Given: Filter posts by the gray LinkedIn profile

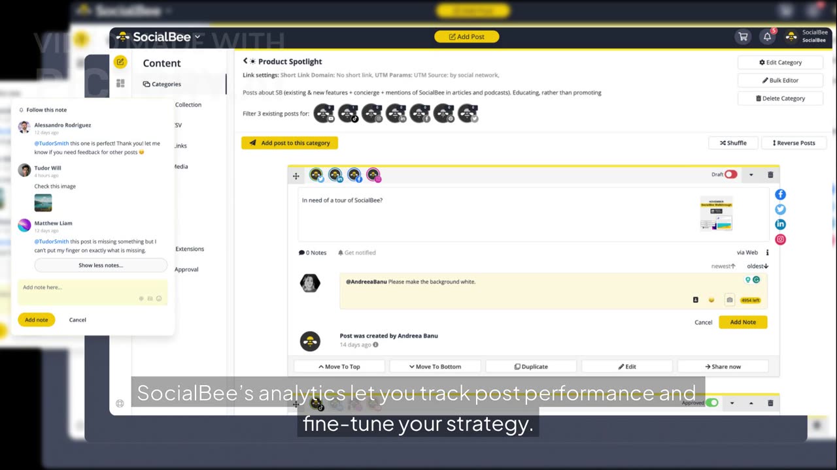Looking at the screenshot, I should (x=396, y=114).
